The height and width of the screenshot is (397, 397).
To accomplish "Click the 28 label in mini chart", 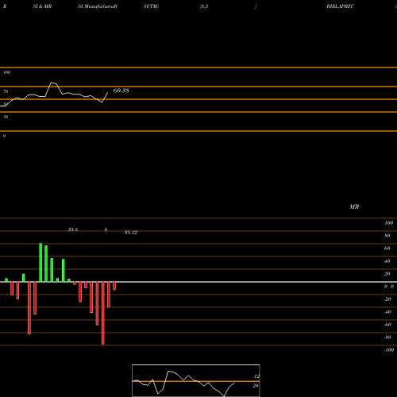I will tap(255, 386).
